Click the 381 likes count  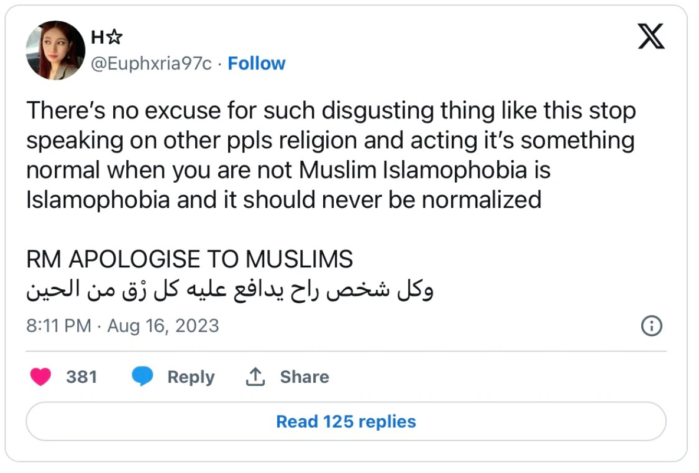point(81,377)
